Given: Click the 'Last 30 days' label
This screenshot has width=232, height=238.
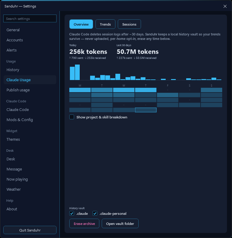Looking at the screenshot, I should pos(124,45).
